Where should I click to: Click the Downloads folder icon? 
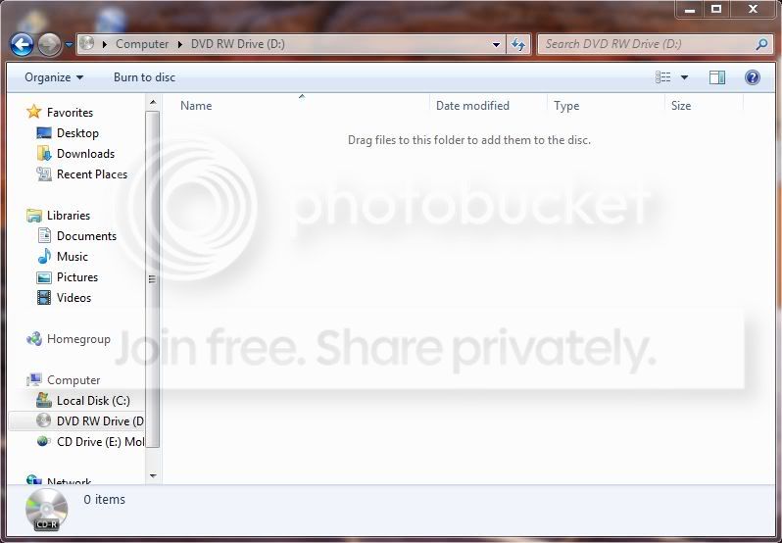click(x=44, y=154)
